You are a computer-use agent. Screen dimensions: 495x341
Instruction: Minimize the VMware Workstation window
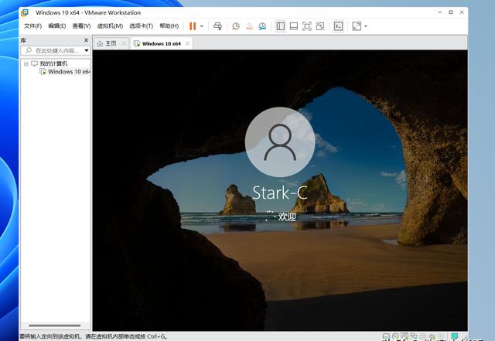440,12
